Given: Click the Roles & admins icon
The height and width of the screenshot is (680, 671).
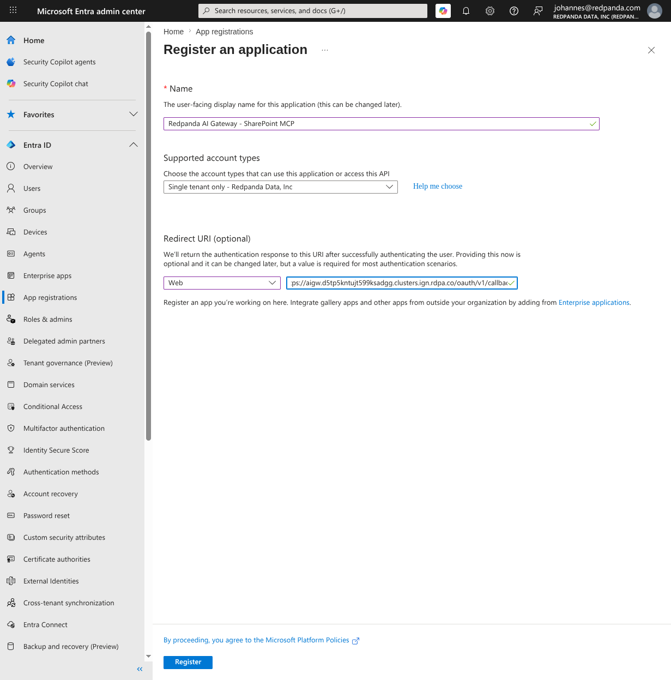Looking at the screenshot, I should (x=11, y=320).
